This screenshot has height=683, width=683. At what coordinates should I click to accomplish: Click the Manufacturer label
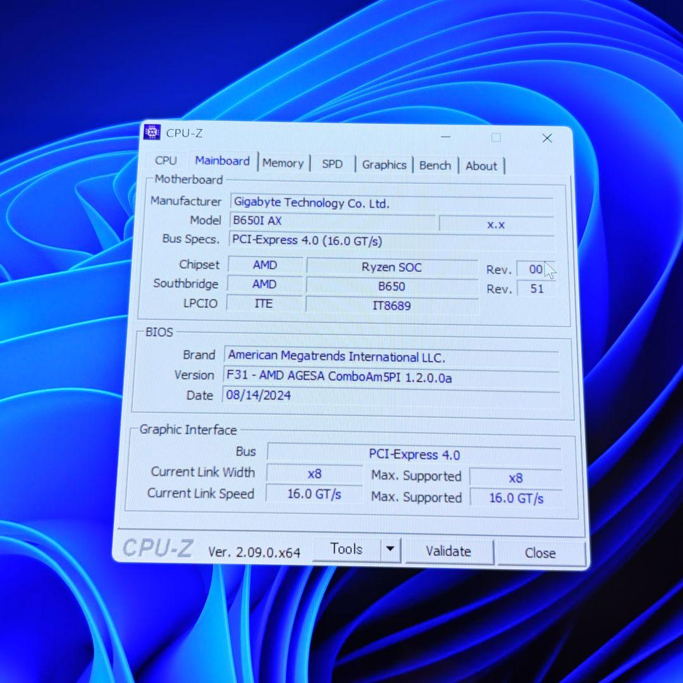(186, 201)
